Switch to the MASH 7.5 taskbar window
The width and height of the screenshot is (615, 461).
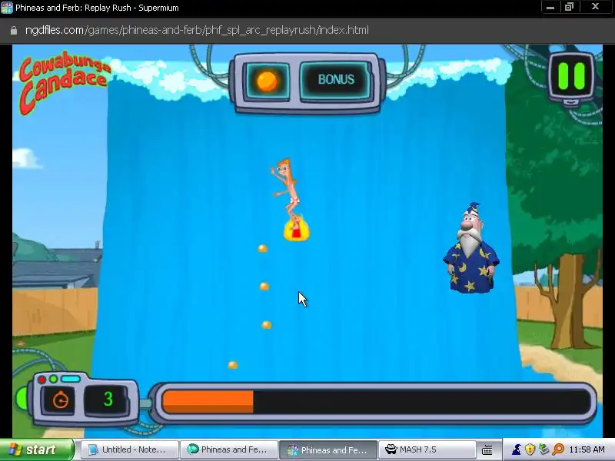(427, 449)
